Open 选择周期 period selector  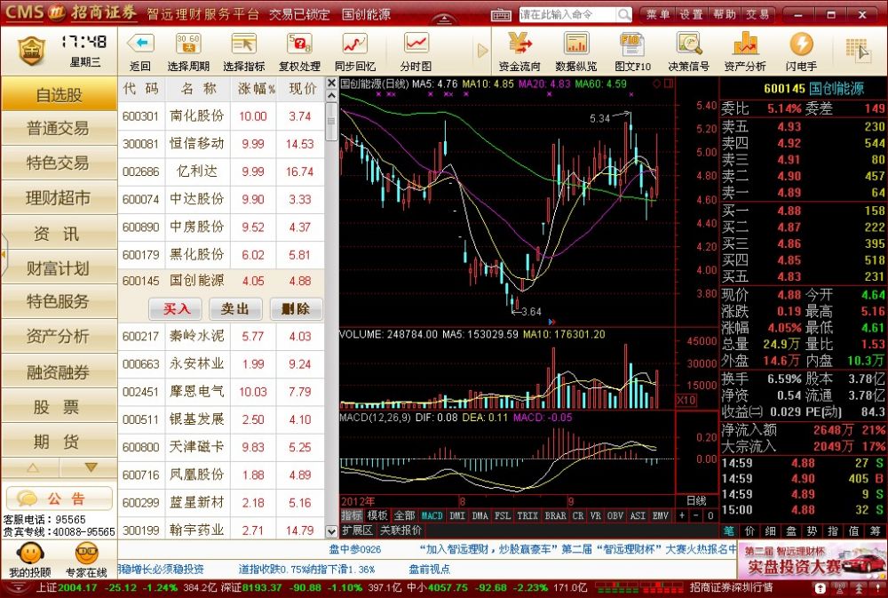point(188,52)
